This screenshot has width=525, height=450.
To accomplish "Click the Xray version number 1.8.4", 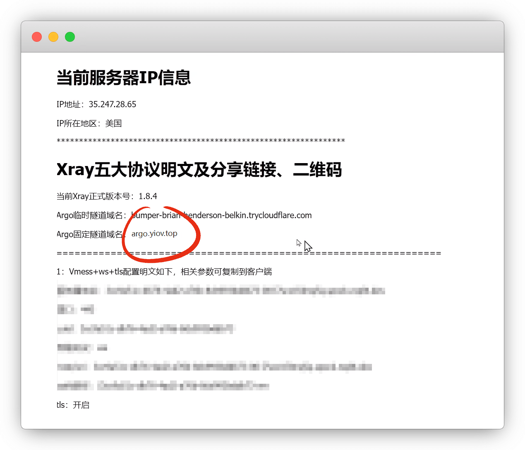I will coord(148,196).
